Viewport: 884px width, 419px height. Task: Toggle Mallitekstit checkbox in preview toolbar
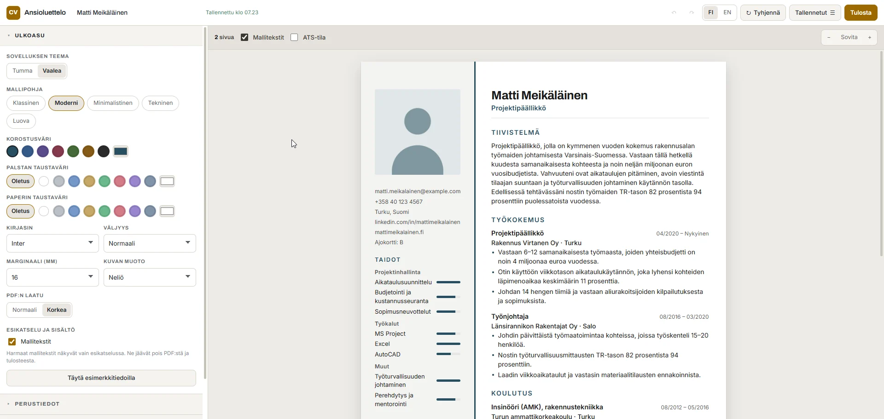[244, 38]
